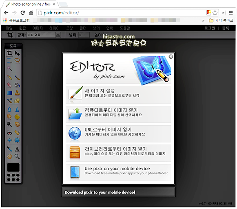
Task: Choose 라이브러리로부터 이미지 열기 option
Action: pos(118,153)
